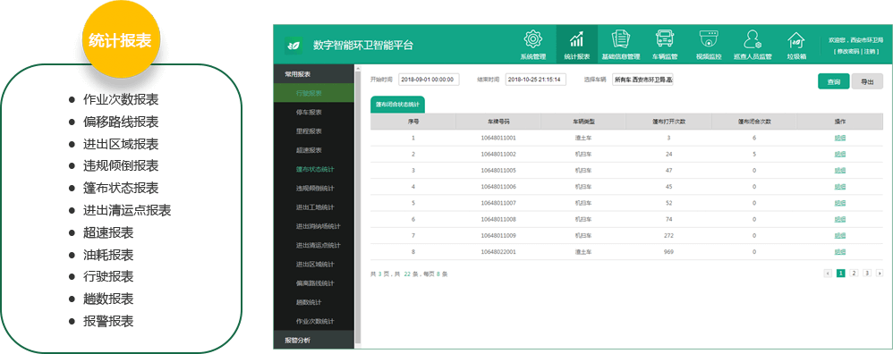
Task: Open 作业次数统计 in the sidebar
Action: (314, 321)
